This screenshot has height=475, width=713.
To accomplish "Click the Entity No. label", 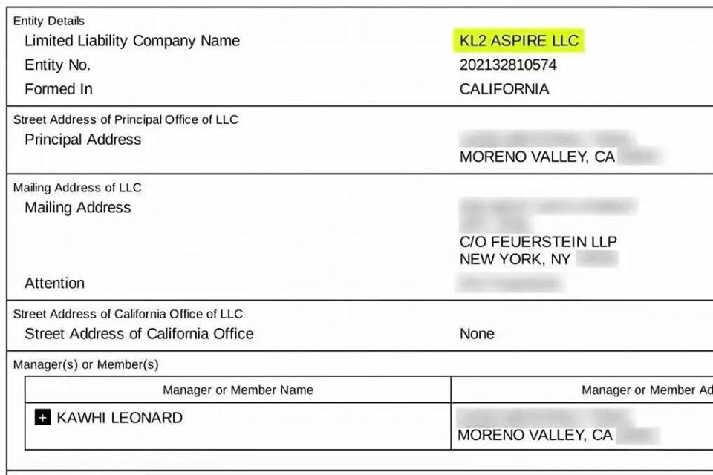I will 57,65.
